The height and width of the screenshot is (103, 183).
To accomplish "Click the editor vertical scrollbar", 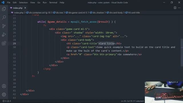I will click(182, 53).
